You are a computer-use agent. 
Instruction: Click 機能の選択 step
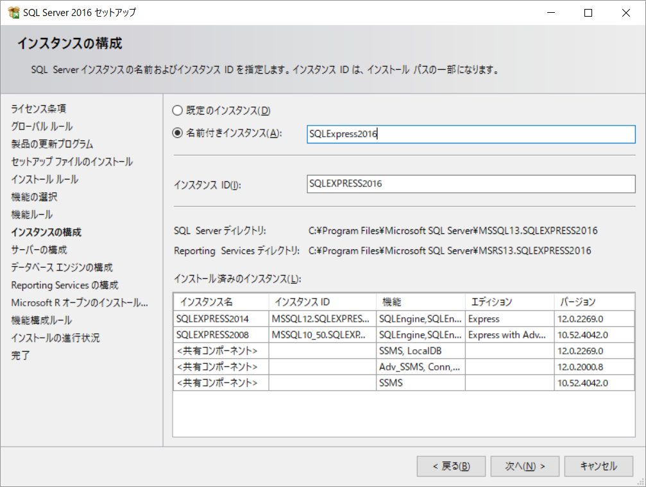(34, 197)
